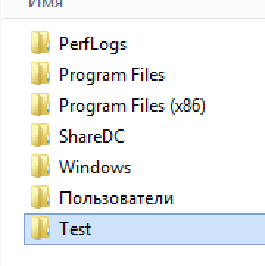Click blank space right of the Windows row
265x266 pixels.
click(199, 167)
